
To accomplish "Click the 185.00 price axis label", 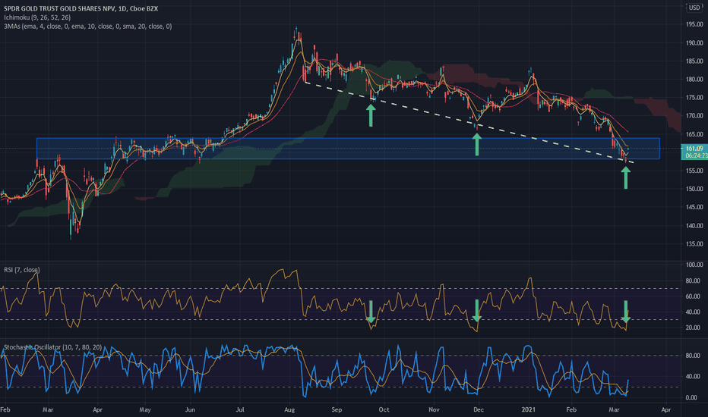I will click(x=694, y=61).
